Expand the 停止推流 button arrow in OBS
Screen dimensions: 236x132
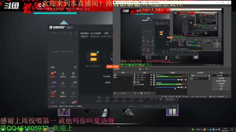pos(229,76)
